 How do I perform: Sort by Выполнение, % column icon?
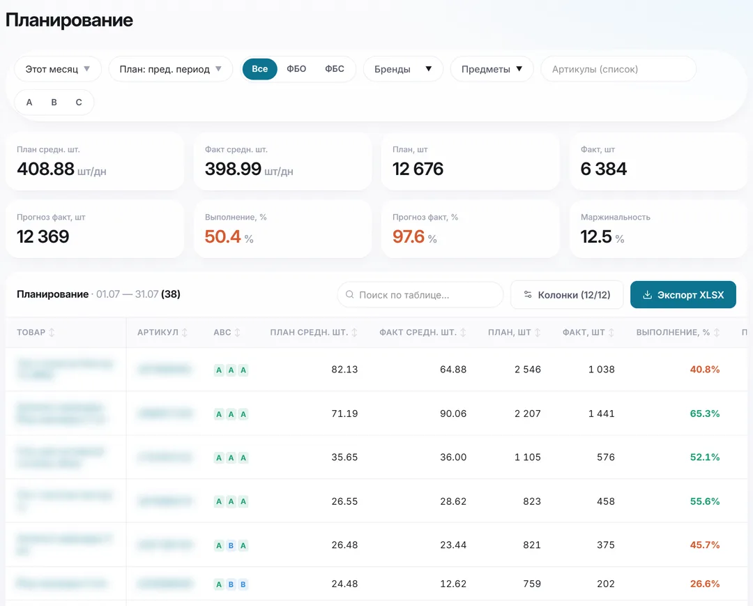[717, 333]
